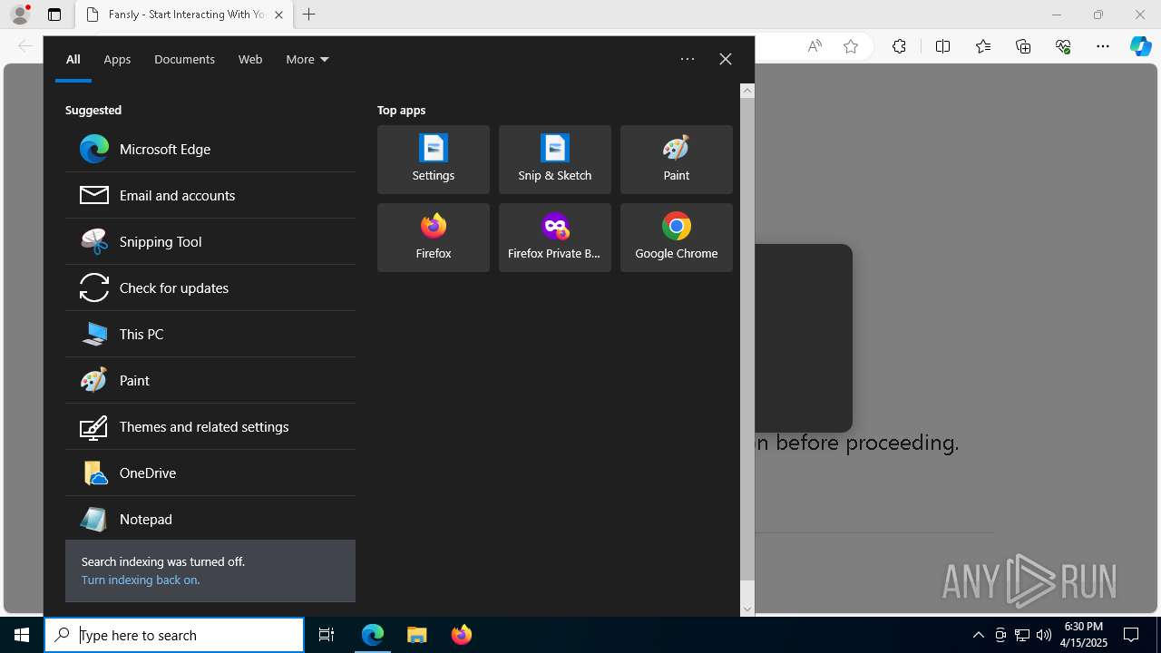Switch to the All search tab

pyautogui.click(x=73, y=59)
